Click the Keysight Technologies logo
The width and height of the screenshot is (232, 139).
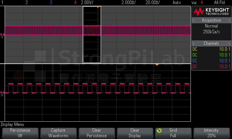pyautogui.click(x=211, y=12)
